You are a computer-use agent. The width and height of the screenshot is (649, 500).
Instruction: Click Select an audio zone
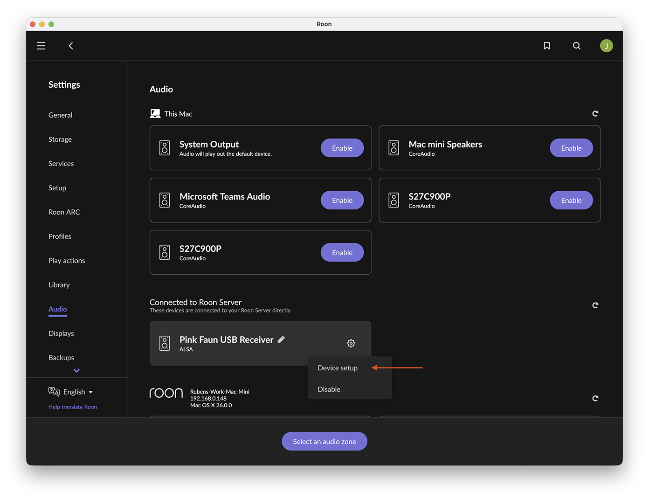click(x=324, y=441)
